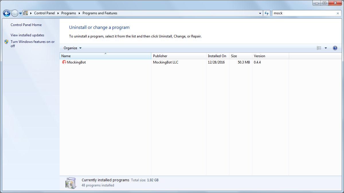Click the 50.3 MB size cell
344x193 pixels.
(x=244, y=62)
